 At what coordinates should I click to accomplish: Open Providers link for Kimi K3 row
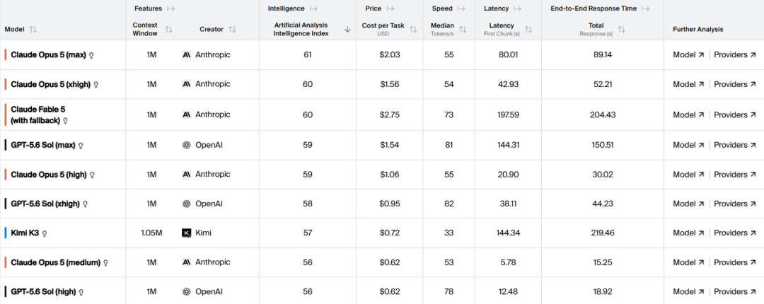click(734, 233)
